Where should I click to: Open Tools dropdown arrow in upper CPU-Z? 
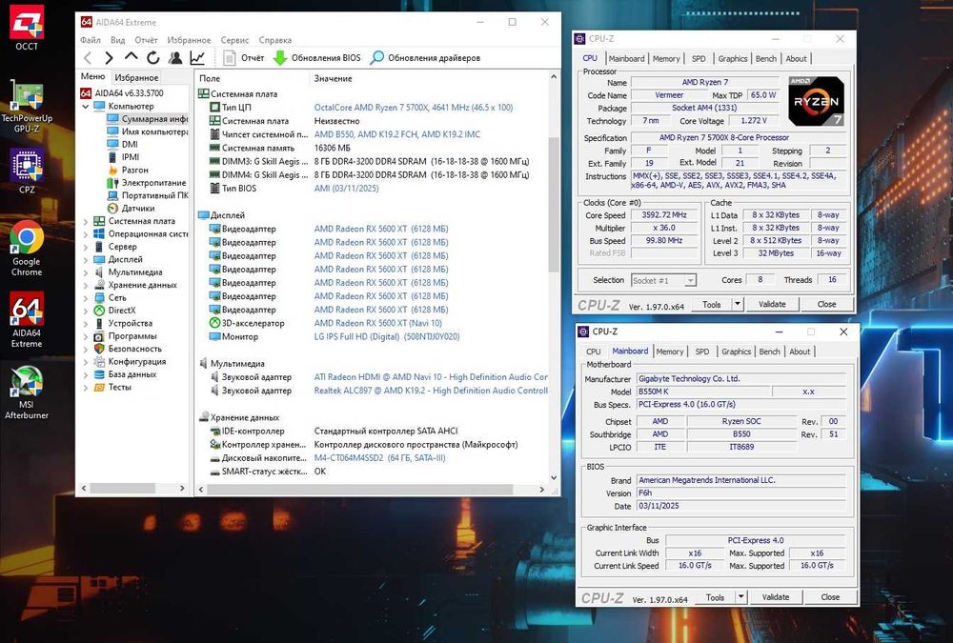tap(737, 304)
